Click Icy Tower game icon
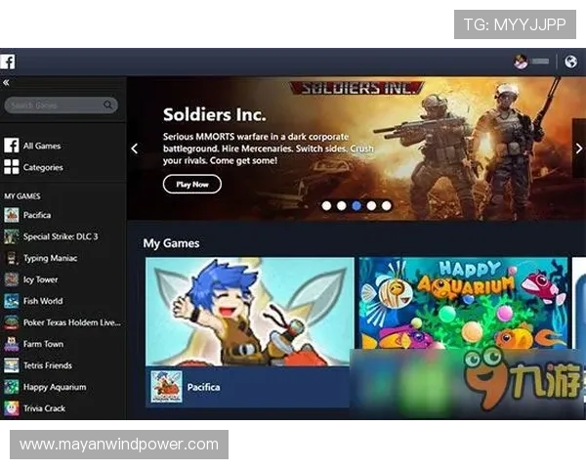 pos(12,279)
